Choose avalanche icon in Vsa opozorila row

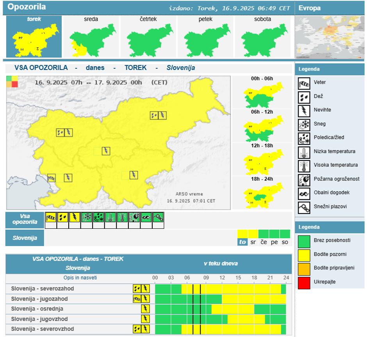click(158, 218)
